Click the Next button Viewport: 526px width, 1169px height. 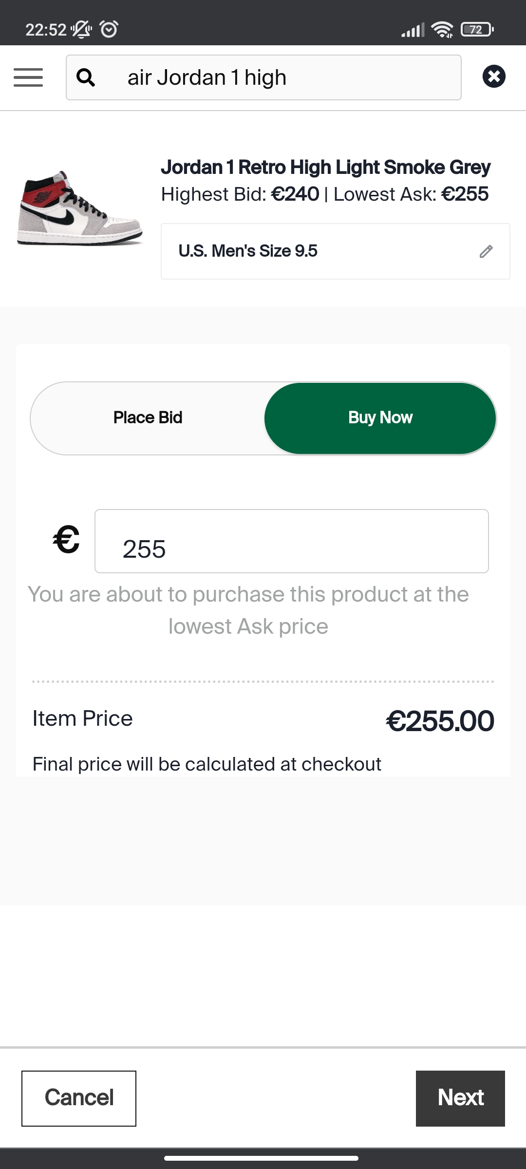pos(460,1098)
